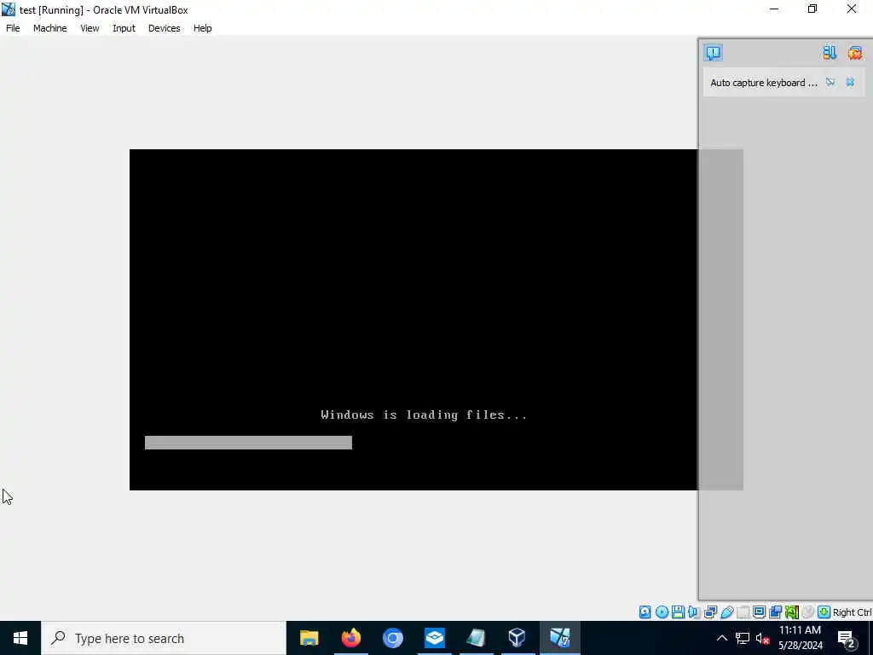
Task: Open the taskbar clock showing 11:11 AM
Action: (x=800, y=638)
